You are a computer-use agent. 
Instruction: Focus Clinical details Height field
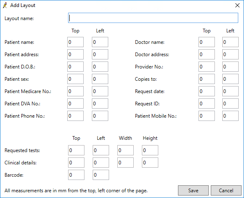pyautogui.click(x=150, y=162)
